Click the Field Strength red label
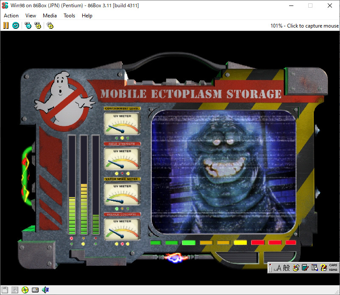Viewport: 340px width, 295px height. click(x=122, y=144)
